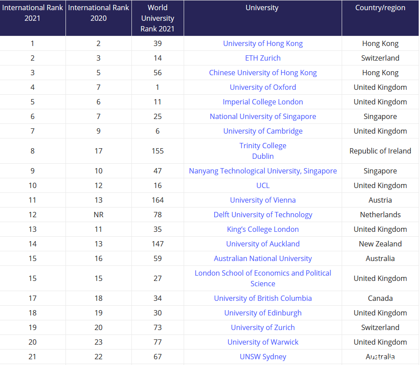Select 2020 rank '23' for University of Warwick
This screenshot has height=365, width=420.
pyautogui.click(x=99, y=342)
